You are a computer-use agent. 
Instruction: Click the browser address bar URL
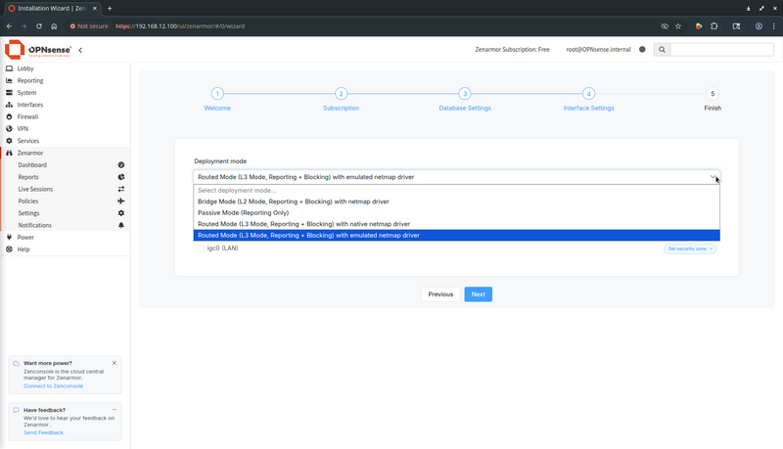pyautogui.click(x=180, y=26)
